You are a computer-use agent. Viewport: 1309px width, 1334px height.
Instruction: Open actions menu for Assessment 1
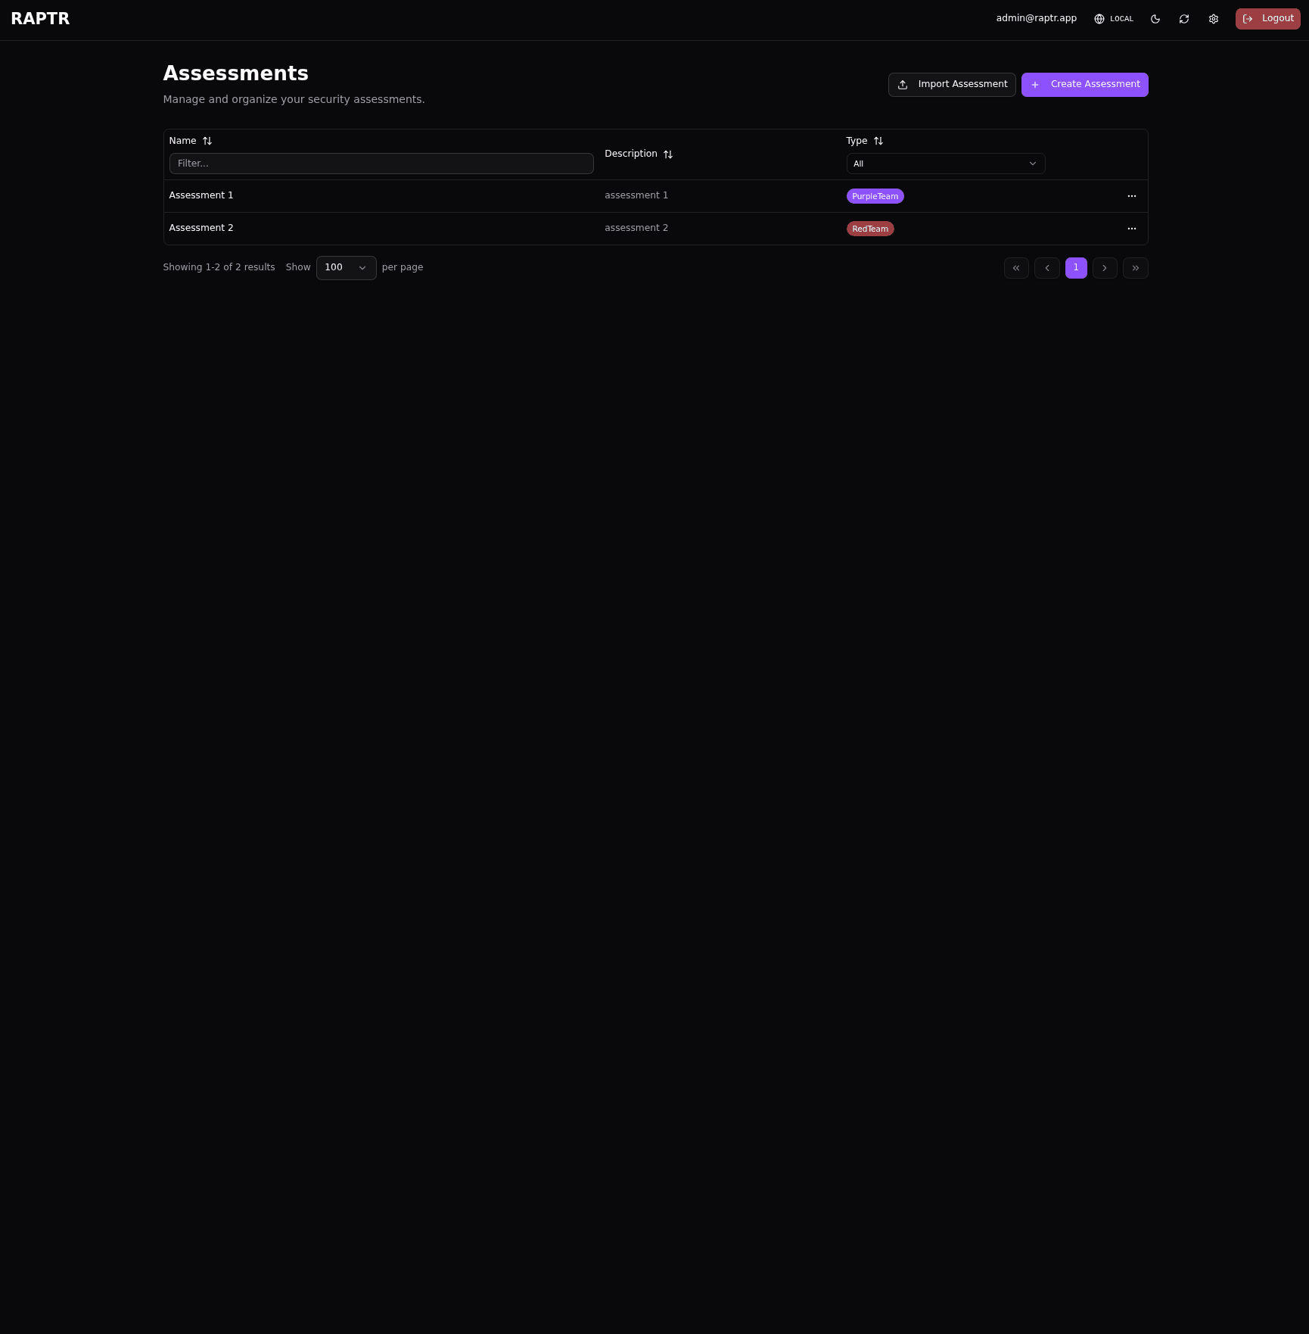point(1132,196)
